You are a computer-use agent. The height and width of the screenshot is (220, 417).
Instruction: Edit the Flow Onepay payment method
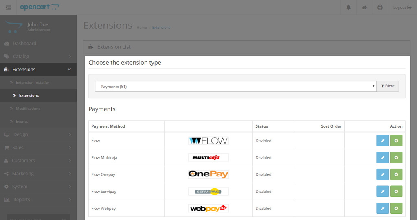point(383,174)
